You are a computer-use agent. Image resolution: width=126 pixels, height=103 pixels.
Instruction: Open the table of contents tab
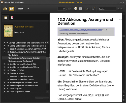pyautogui.click(x=6, y=18)
